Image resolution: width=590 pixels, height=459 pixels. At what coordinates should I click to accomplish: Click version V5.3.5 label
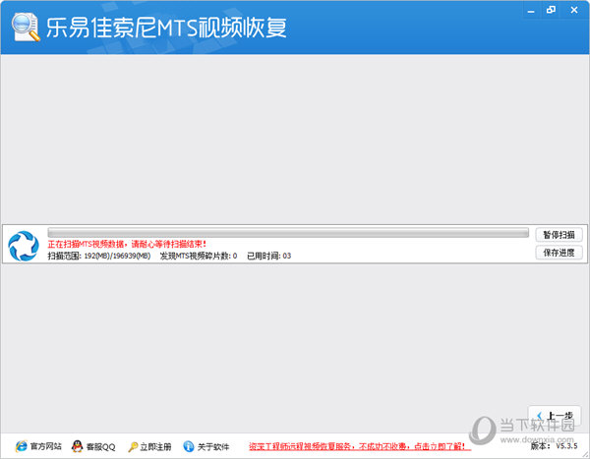[554, 446]
